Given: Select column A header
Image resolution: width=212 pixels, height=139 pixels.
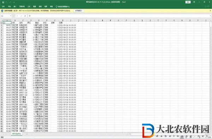Looking at the screenshot, I should coord(7,20).
